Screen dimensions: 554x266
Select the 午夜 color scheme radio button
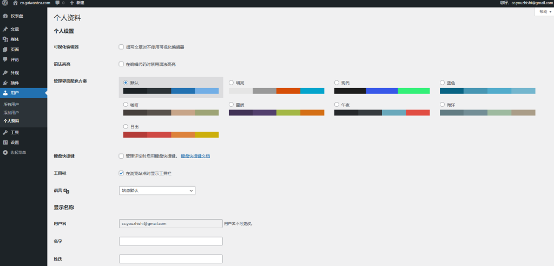point(337,105)
